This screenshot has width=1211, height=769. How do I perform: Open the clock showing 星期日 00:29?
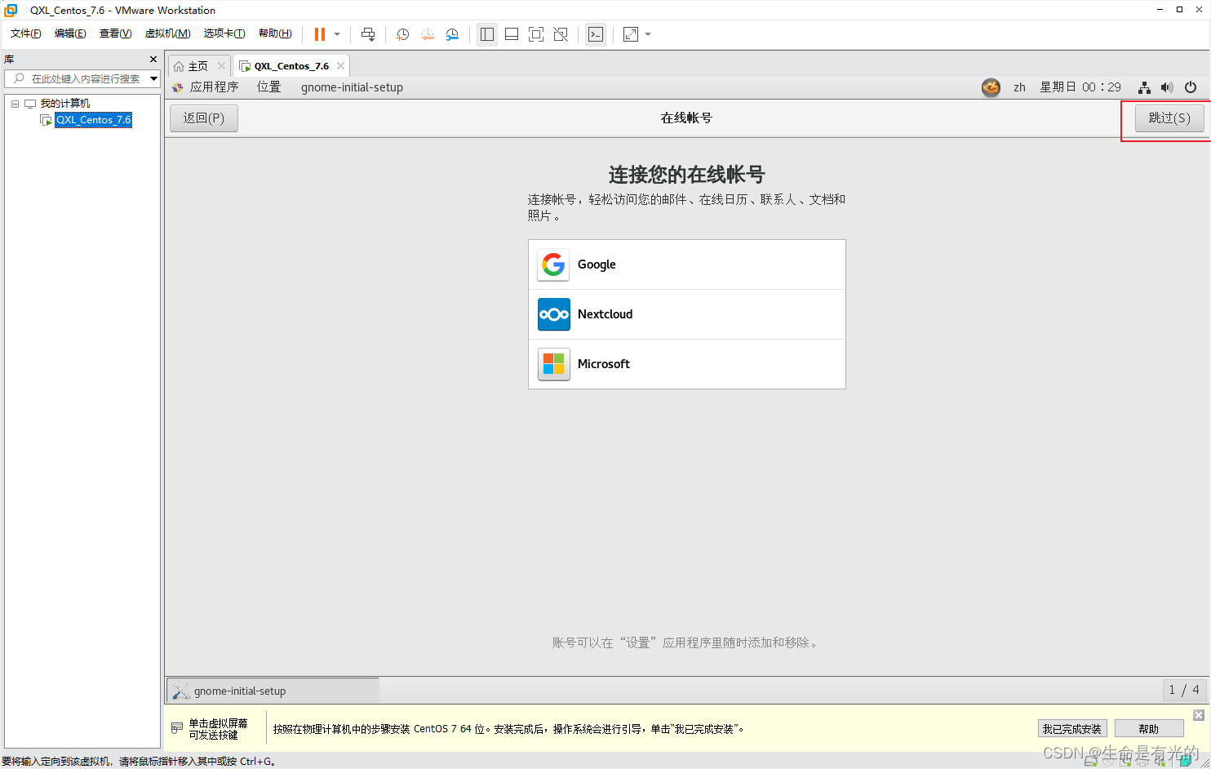point(1080,87)
